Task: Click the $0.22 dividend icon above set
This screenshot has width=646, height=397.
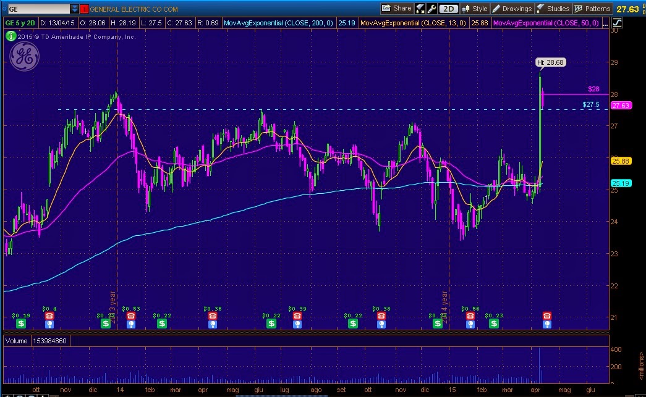Action: tap(353, 324)
